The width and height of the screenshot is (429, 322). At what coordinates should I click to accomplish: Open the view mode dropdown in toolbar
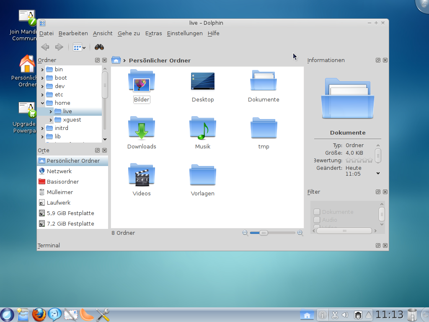click(x=79, y=47)
